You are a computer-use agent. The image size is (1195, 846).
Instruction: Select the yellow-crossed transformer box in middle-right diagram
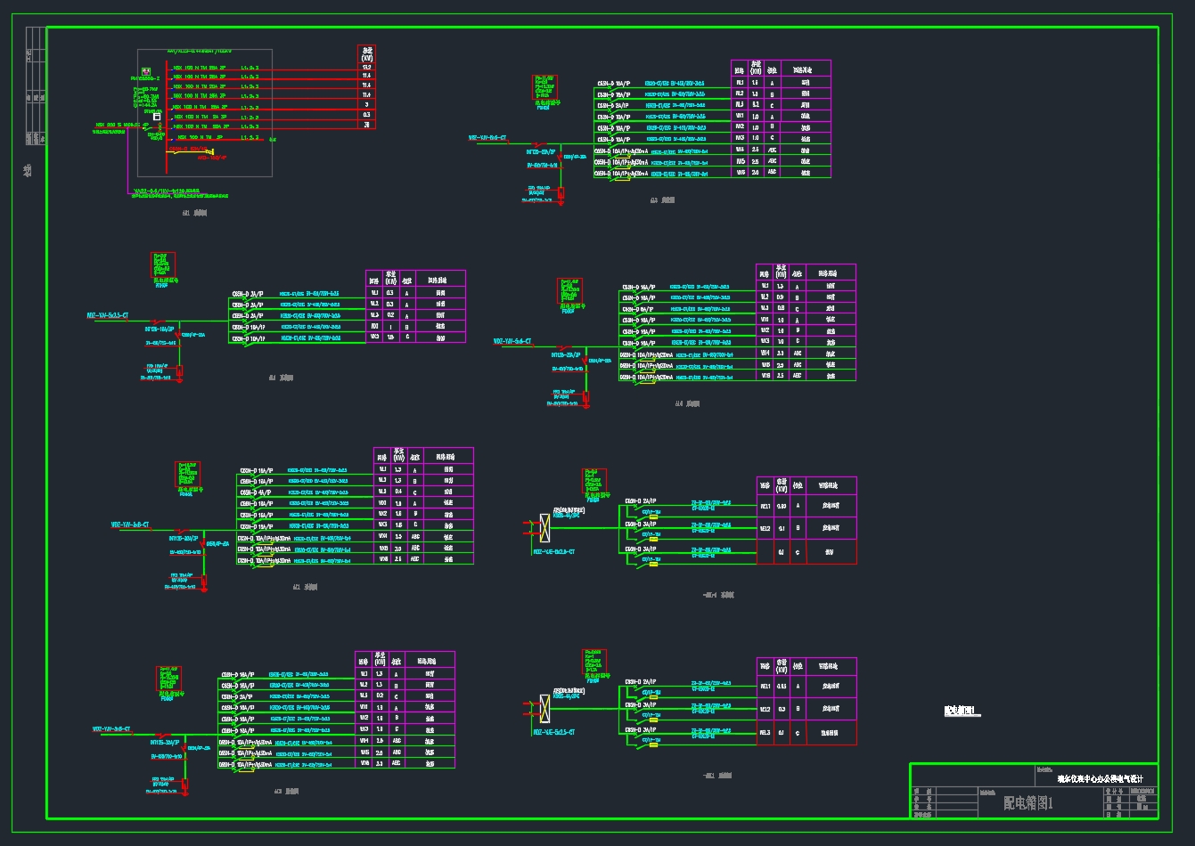[x=544, y=526]
